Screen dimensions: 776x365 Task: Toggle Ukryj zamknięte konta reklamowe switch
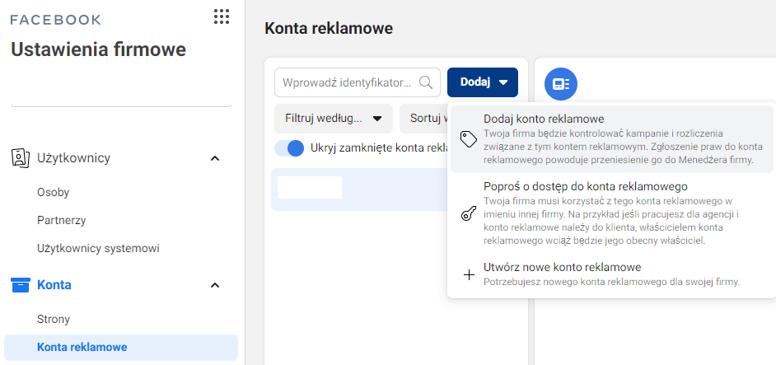[x=289, y=148]
